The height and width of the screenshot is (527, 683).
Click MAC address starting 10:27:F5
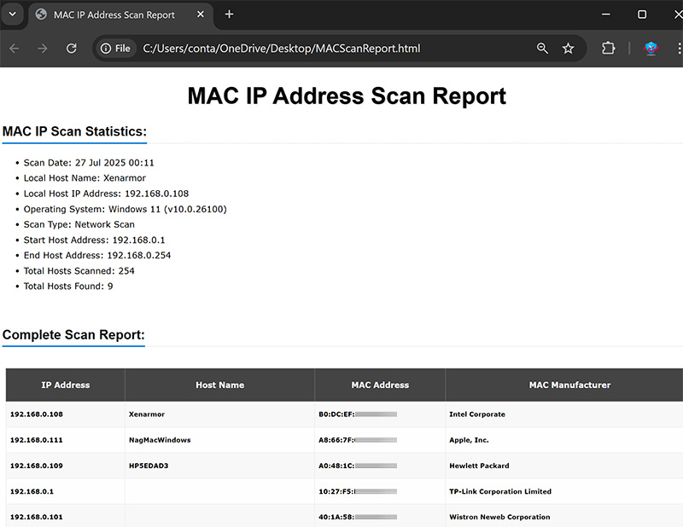(x=358, y=491)
